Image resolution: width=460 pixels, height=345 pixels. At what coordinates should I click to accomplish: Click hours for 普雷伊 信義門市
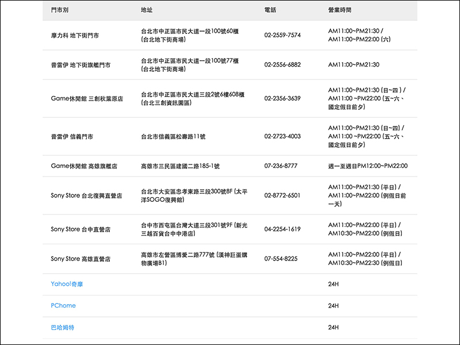click(367, 136)
